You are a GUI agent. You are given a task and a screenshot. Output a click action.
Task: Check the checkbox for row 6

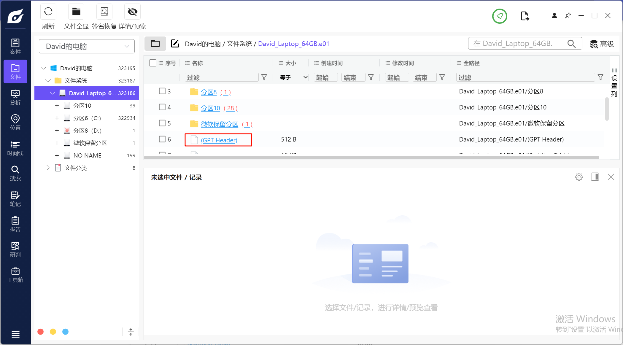162,139
